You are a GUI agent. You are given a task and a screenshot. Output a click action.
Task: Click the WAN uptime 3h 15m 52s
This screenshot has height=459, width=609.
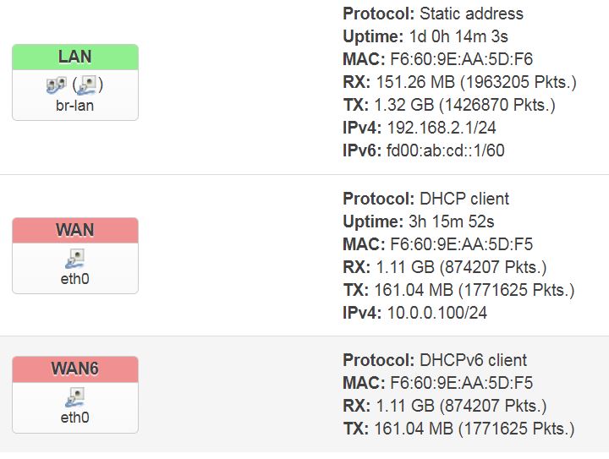coord(447,221)
